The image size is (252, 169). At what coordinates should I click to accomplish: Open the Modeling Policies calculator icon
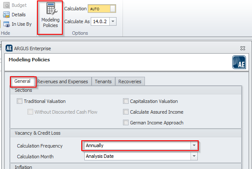click(x=52, y=9)
